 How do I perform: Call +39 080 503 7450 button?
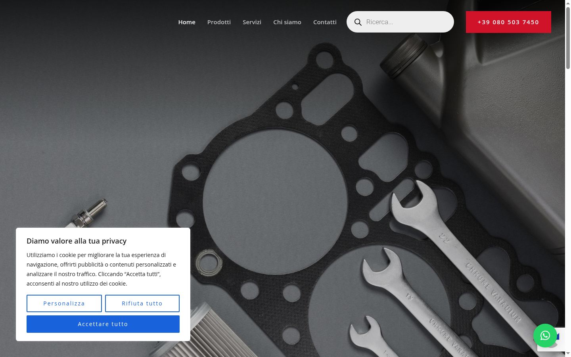[508, 22]
